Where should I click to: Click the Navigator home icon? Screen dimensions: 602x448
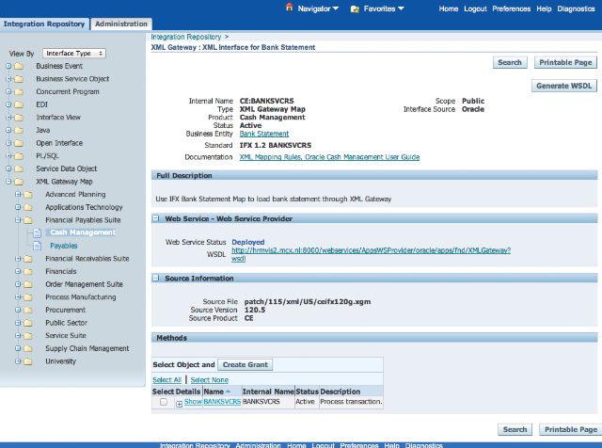tap(289, 8)
